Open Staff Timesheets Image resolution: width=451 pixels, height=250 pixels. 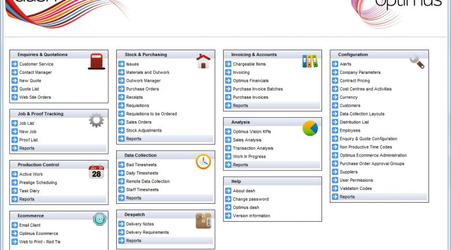coord(142,190)
